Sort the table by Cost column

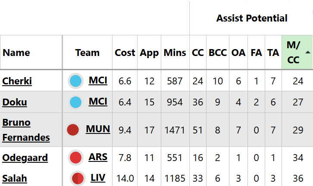point(125,53)
